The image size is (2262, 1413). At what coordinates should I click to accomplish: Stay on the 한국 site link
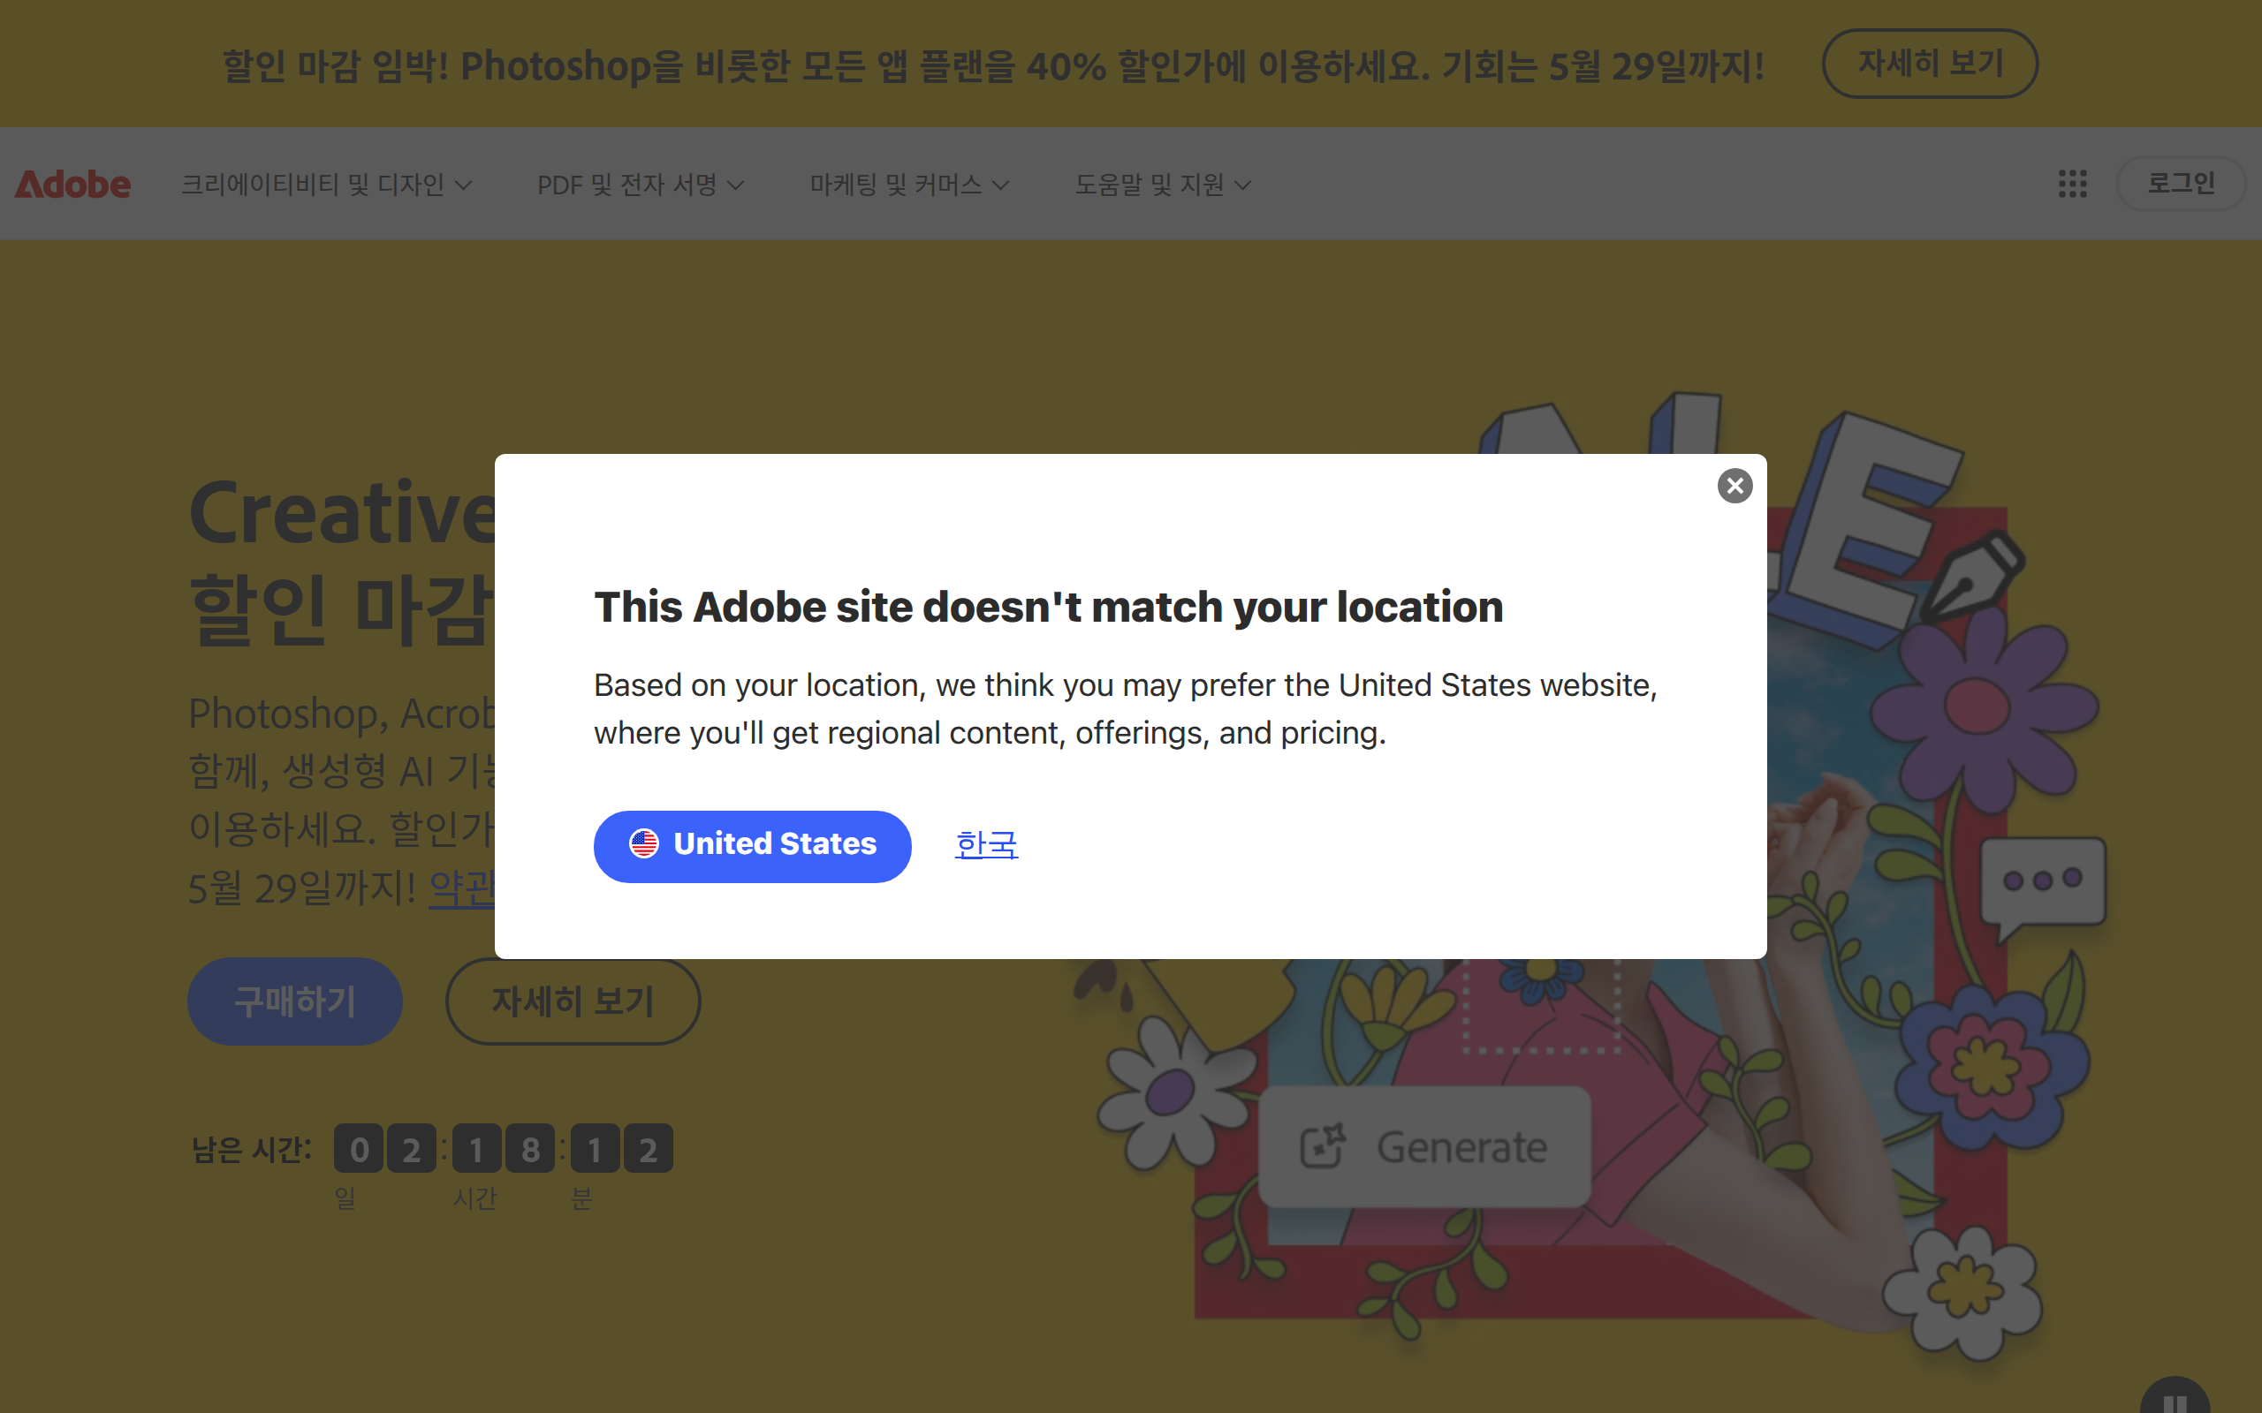986,845
